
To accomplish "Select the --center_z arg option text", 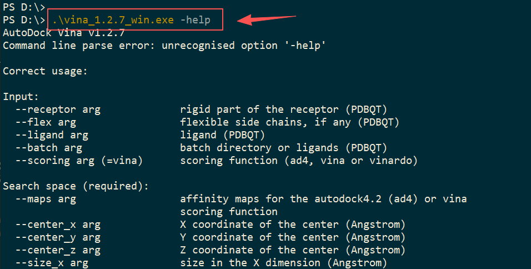I will [58, 250].
